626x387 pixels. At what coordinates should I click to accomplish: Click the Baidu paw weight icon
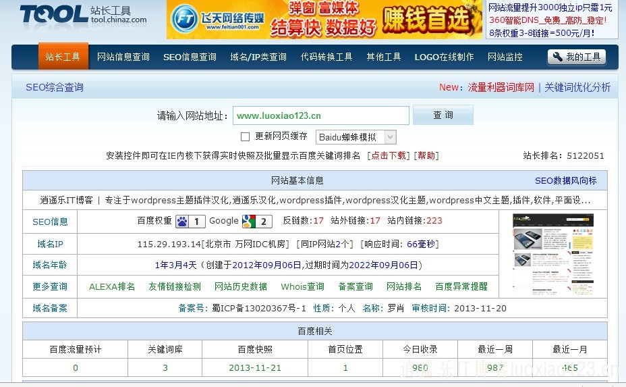[182, 221]
